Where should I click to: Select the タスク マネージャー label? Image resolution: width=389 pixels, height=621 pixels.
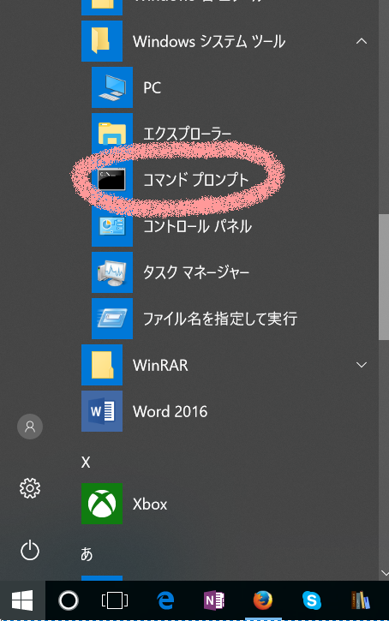(196, 272)
